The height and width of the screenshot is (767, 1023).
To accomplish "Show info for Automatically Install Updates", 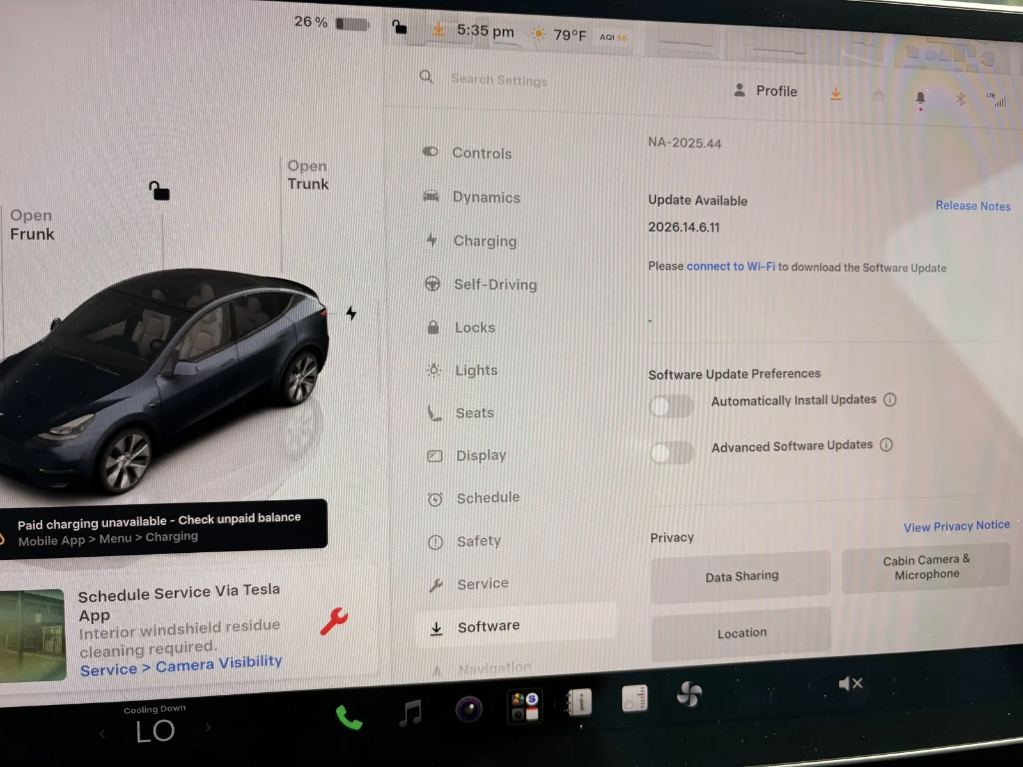I will 890,399.
